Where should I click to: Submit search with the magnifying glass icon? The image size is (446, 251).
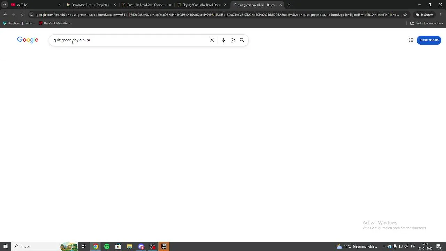242,40
